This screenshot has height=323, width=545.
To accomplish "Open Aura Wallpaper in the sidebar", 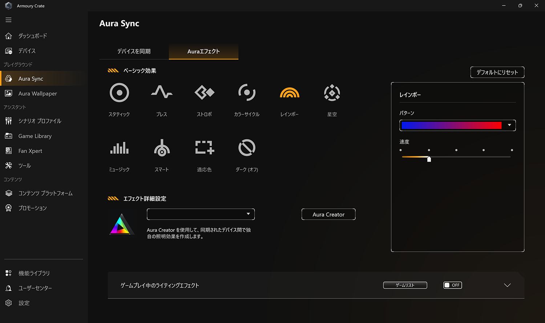I will pyautogui.click(x=37, y=94).
